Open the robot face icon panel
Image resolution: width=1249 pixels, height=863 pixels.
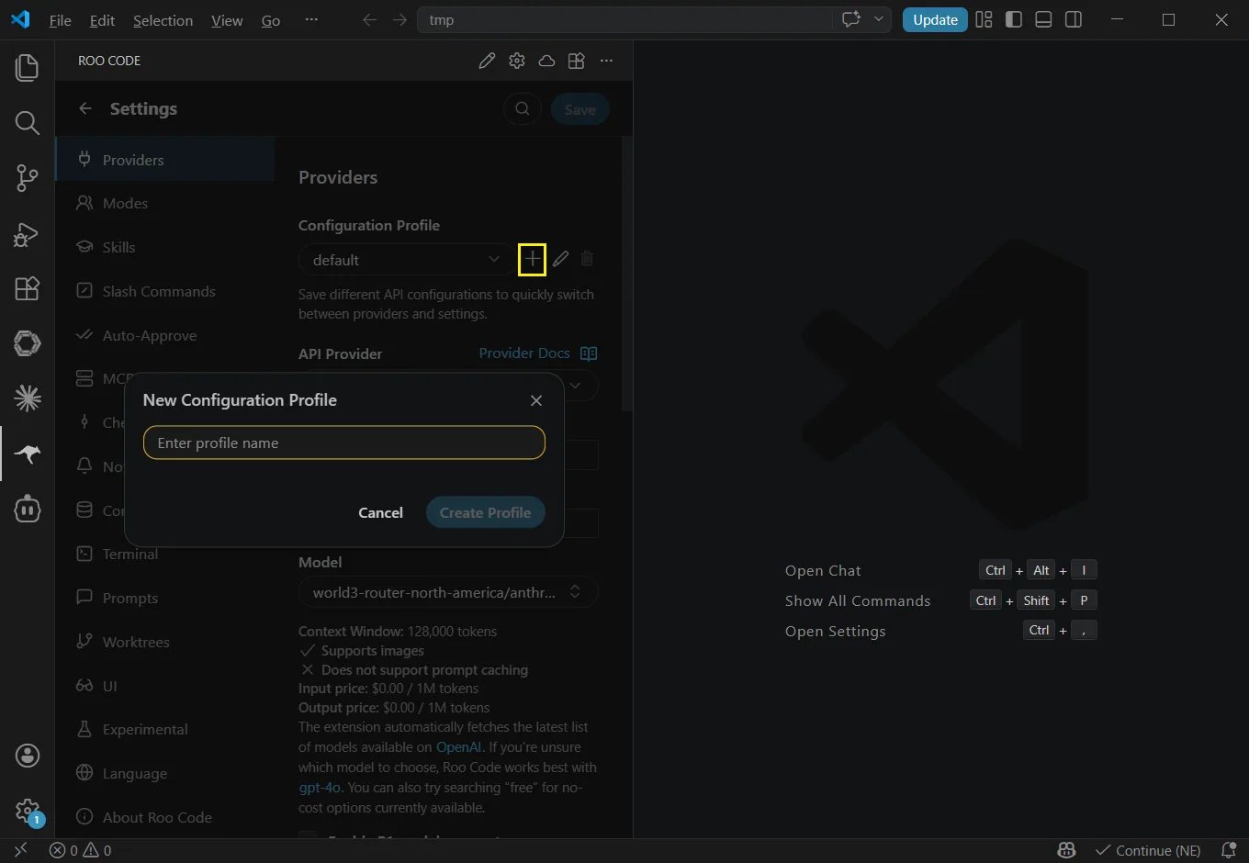pyautogui.click(x=28, y=509)
